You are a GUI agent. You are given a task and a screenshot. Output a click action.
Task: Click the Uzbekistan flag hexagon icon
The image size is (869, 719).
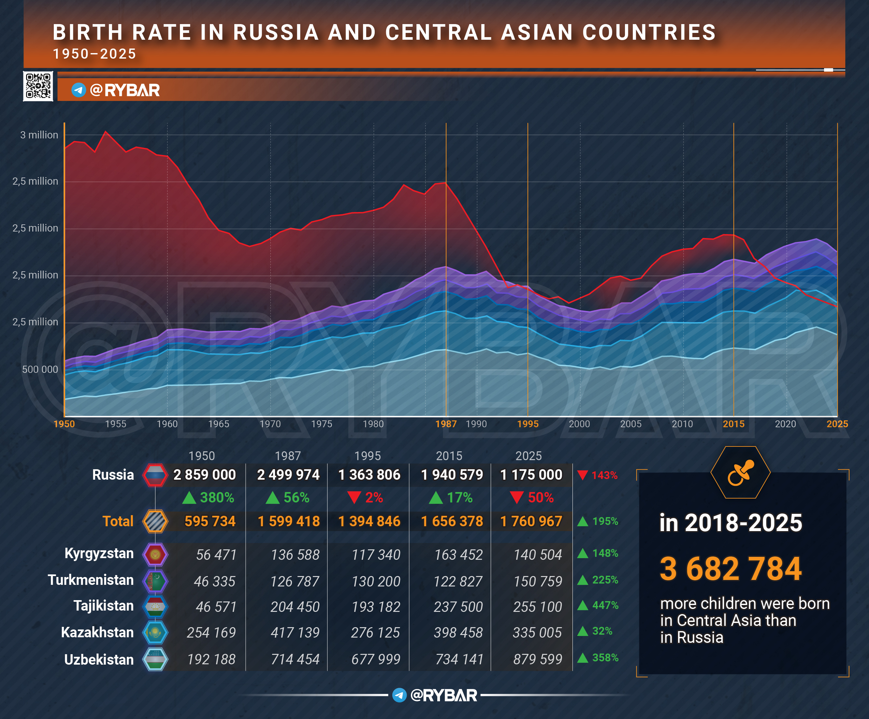click(155, 659)
